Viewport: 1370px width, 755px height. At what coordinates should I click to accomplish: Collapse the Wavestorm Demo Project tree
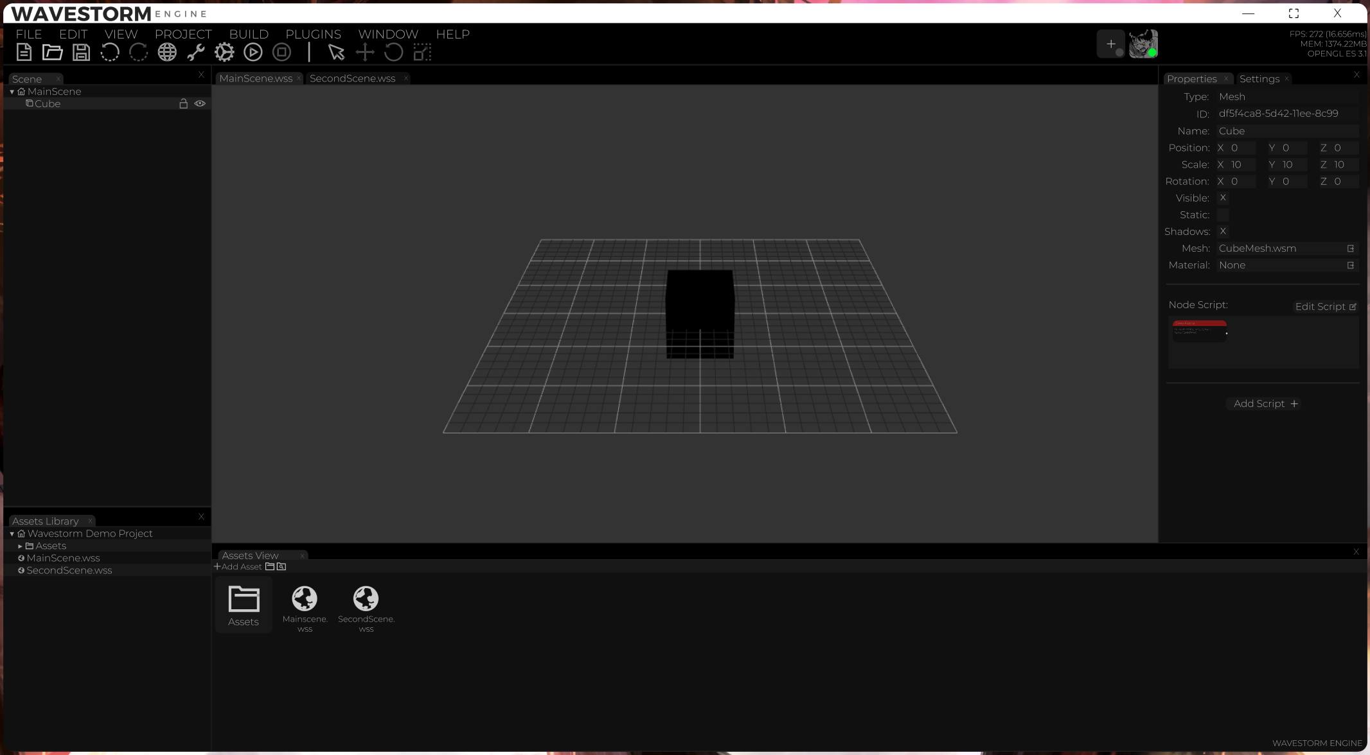pyautogui.click(x=12, y=534)
